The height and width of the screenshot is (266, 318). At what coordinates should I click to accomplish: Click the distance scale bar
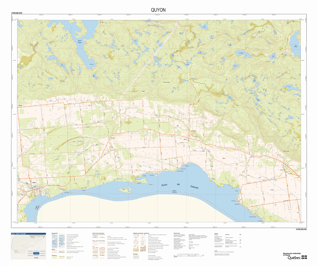[188, 256]
